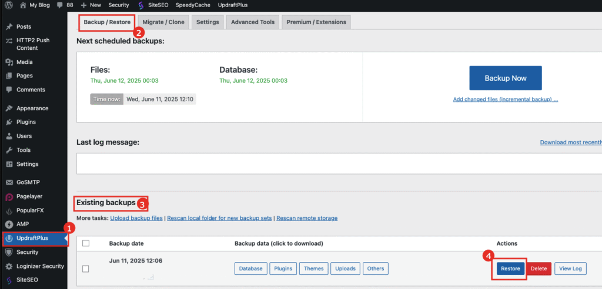Click the Backup date column header
The height and width of the screenshot is (289, 602).
click(x=126, y=243)
